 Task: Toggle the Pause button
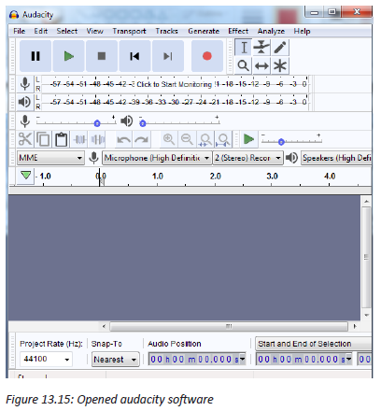[35, 56]
